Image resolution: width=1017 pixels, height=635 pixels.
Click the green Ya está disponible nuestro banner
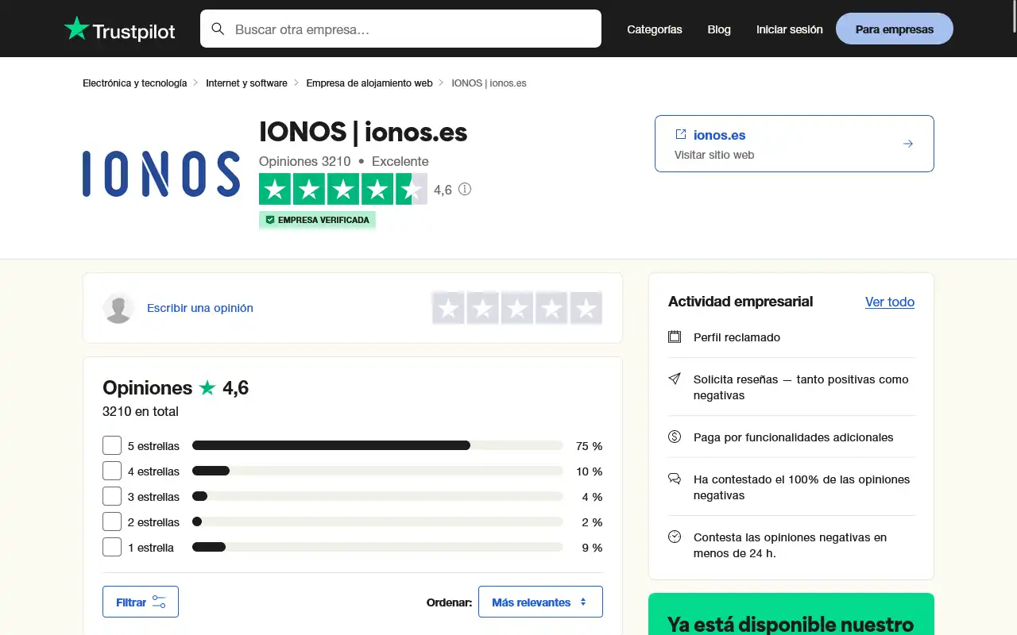[x=791, y=614]
